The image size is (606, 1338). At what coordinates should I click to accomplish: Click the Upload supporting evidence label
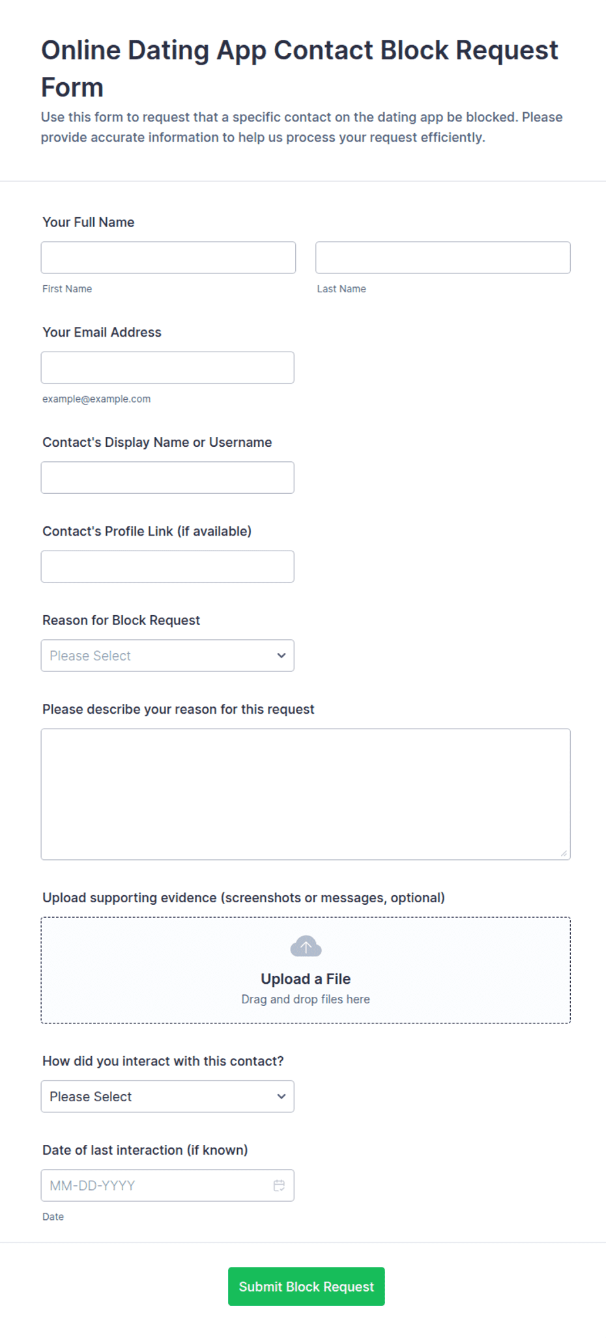244,898
